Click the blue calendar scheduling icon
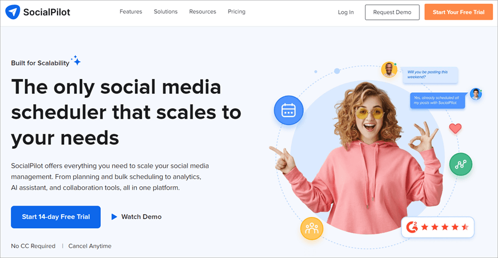Image resolution: width=498 pixels, height=258 pixels. click(x=288, y=110)
